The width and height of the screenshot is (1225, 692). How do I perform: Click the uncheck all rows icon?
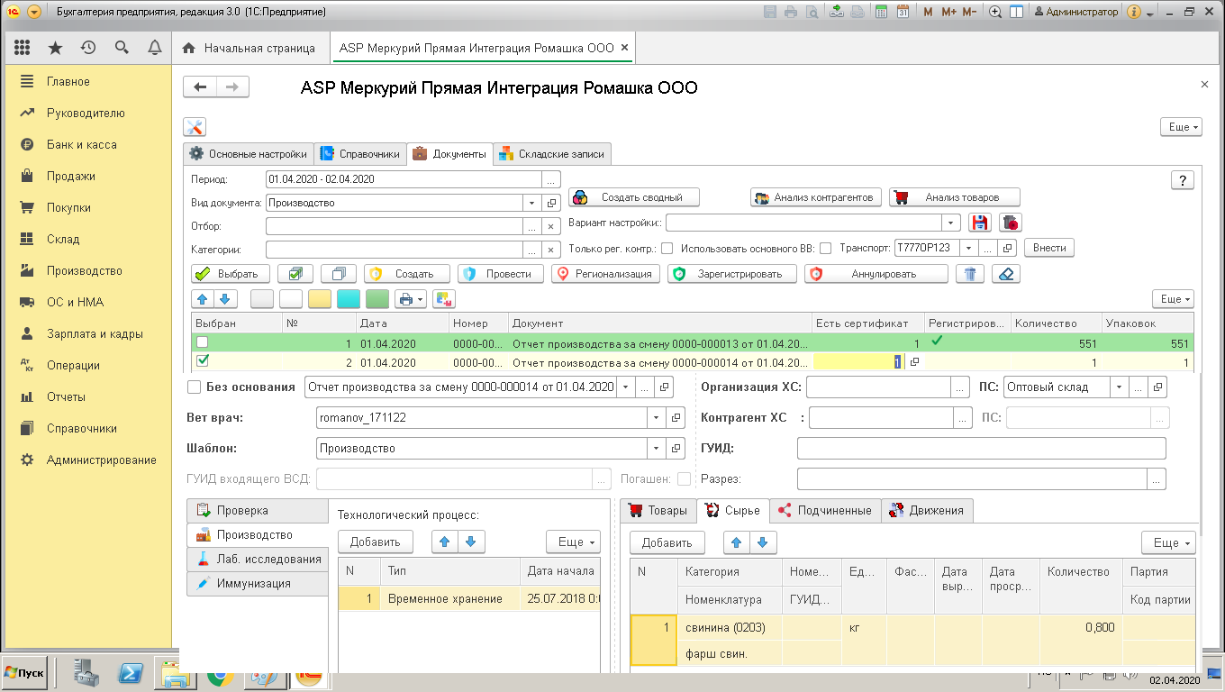point(339,274)
